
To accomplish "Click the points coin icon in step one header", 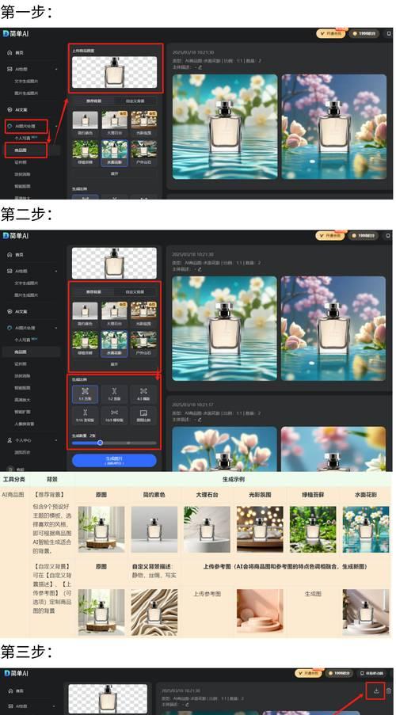I will coord(354,34).
